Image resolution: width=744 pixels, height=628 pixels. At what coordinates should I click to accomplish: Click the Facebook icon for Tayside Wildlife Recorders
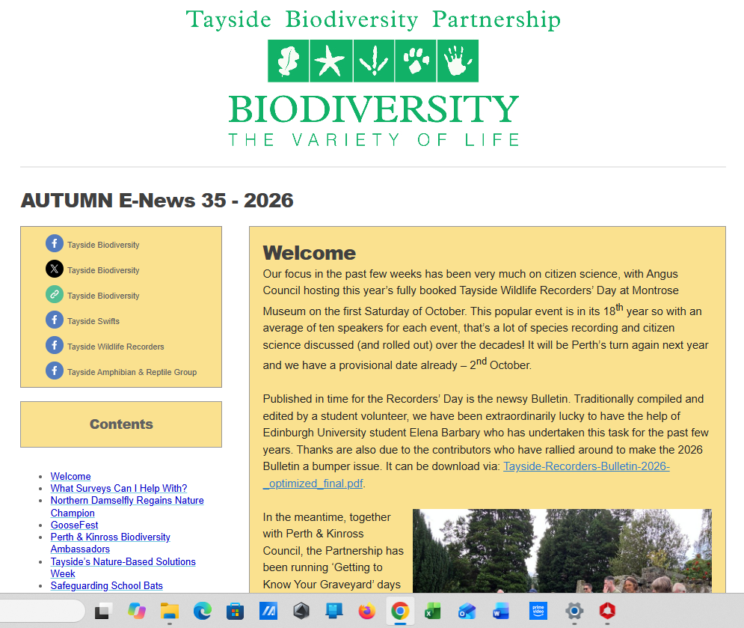[55, 345]
